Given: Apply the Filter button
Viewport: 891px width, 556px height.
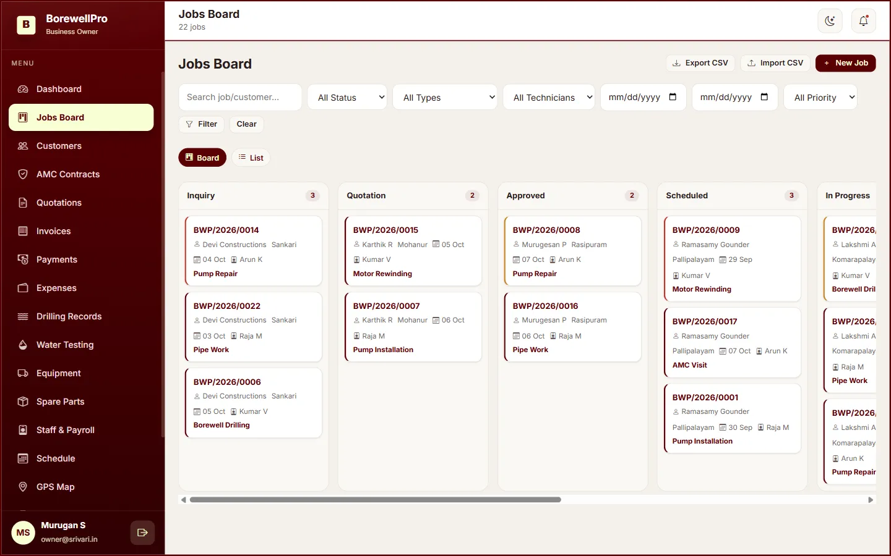Looking at the screenshot, I should coord(202,124).
